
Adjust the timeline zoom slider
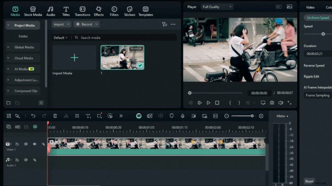pos(252,116)
